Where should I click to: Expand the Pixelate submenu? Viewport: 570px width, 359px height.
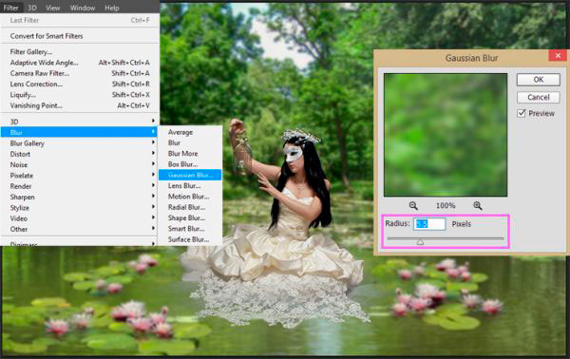[x=80, y=176]
